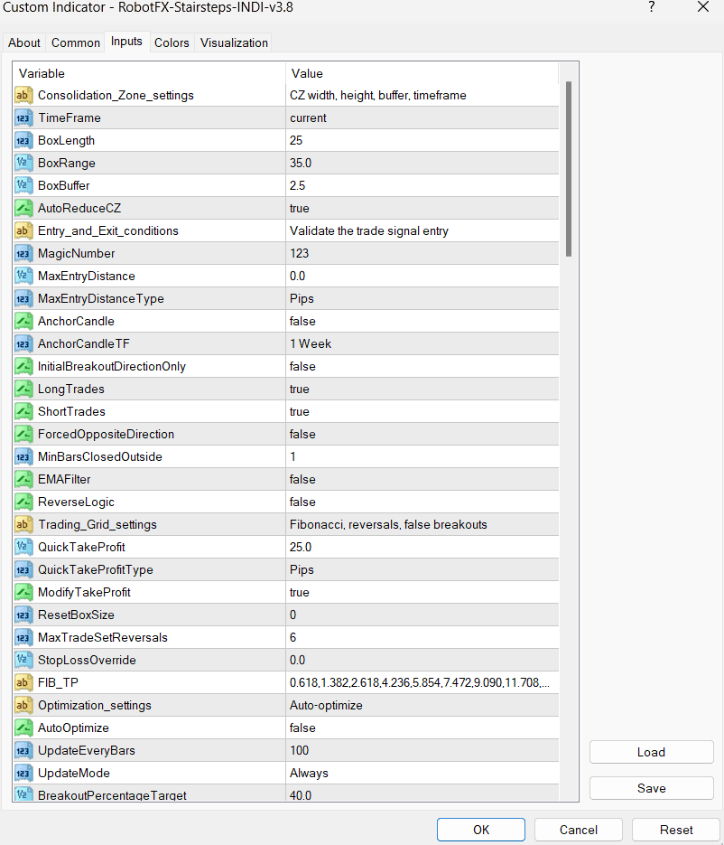The height and width of the screenshot is (845, 724).
Task: Select the Inputs tab
Action: point(126,42)
